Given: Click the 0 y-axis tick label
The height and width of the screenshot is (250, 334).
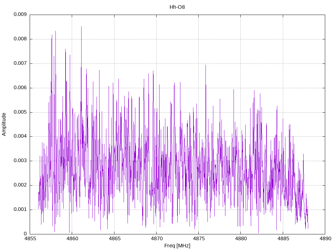Looking at the screenshot, I should 25,234.
